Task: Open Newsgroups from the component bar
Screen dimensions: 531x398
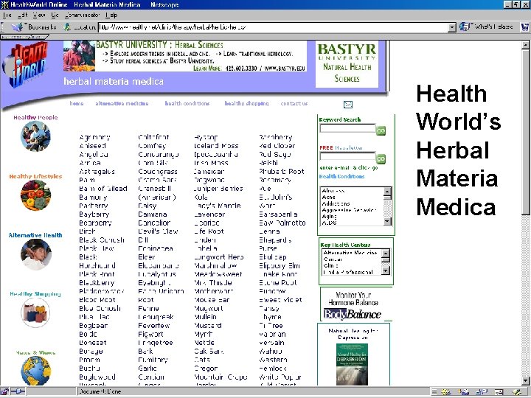Action: coord(481,392)
